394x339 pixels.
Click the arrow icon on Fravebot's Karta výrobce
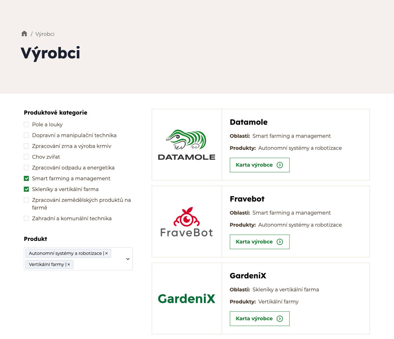click(x=280, y=242)
